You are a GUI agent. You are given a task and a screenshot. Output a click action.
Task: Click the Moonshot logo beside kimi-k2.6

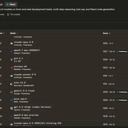pyautogui.click(x=11, y=84)
